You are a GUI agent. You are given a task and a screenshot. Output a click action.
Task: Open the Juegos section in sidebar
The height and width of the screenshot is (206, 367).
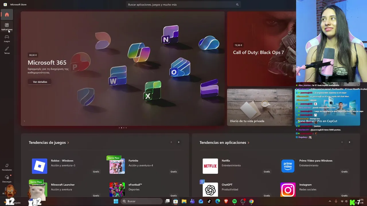[x=7, y=38]
